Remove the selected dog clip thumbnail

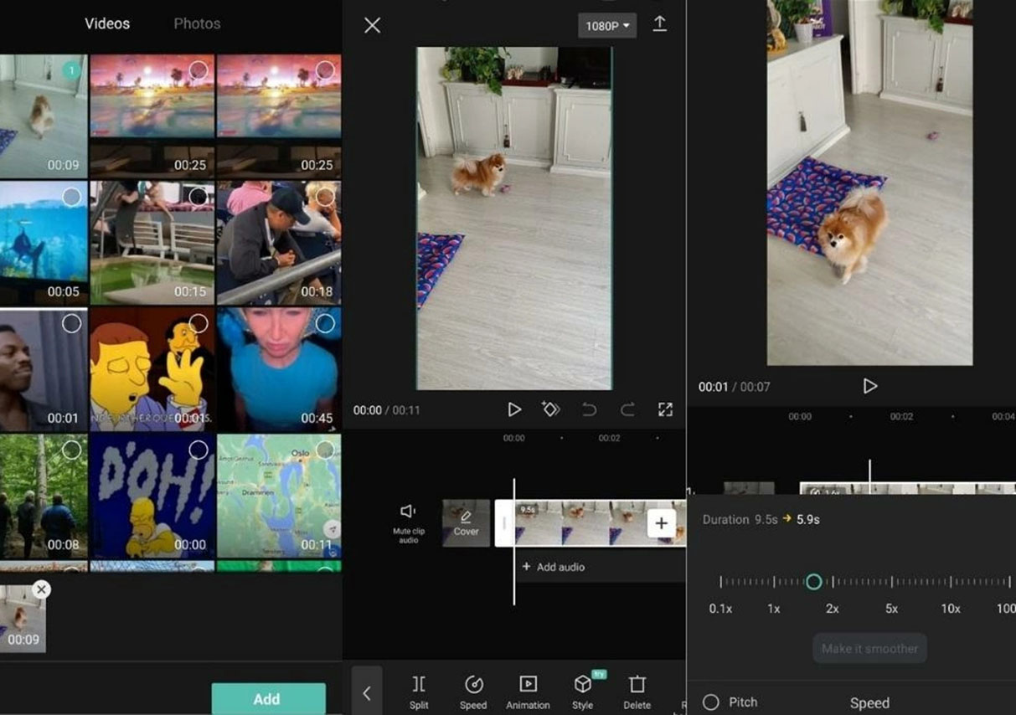[x=41, y=589]
